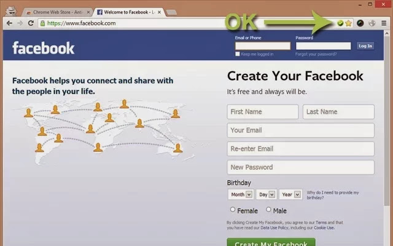Enable Keep me logged in checkbox

coord(238,54)
